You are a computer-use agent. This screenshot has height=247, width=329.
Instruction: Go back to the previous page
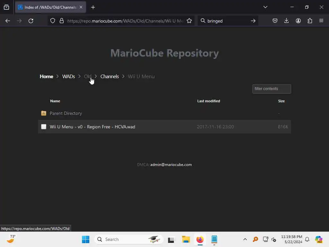point(8,21)
